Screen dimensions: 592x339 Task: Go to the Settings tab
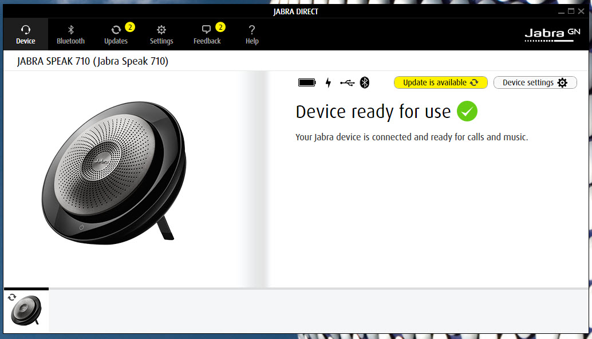coord(161,34)
